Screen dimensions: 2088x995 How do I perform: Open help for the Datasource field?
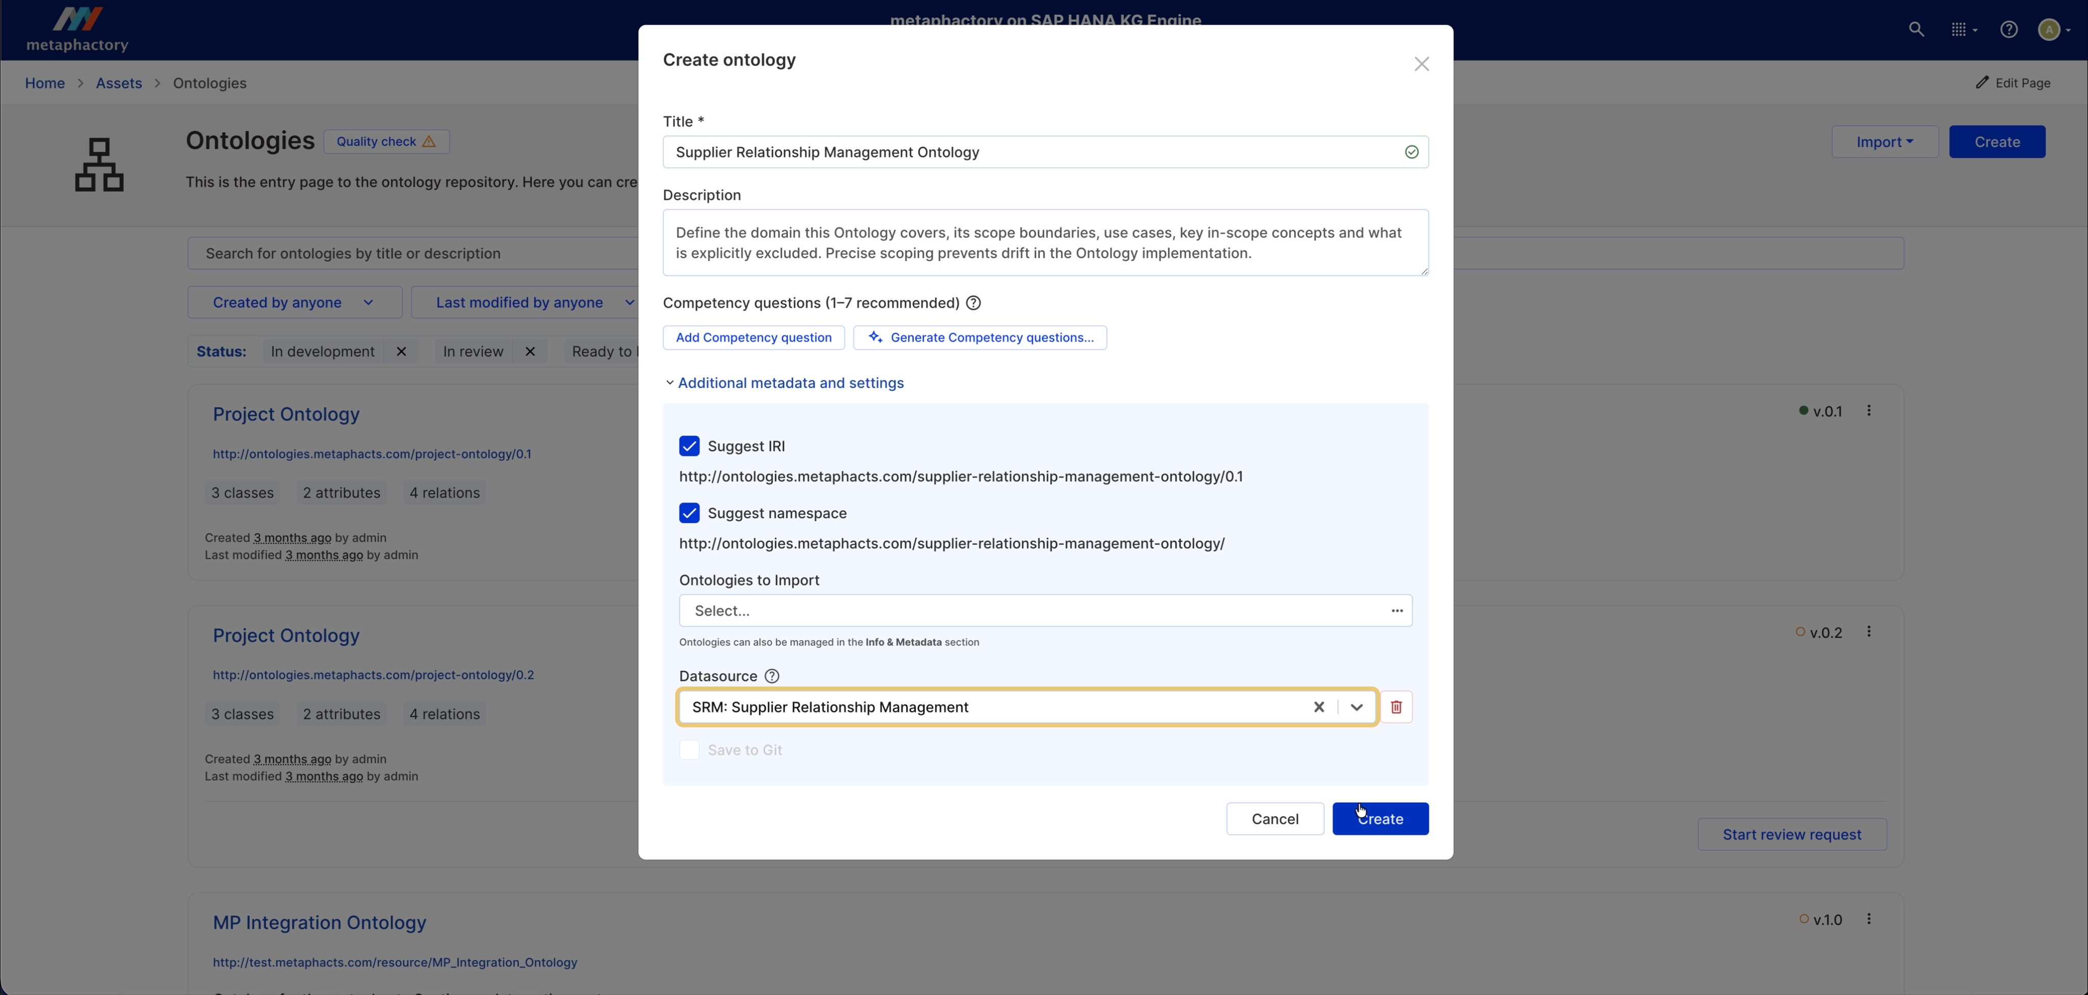click(772, 676)
